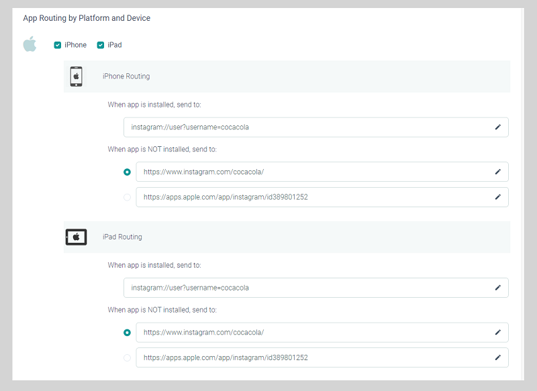Edit iPhone instagram.com fallback URL with pencil icon
Image resolution: width=537 pixels, height=391 pixels.
[x=498, y=172]
